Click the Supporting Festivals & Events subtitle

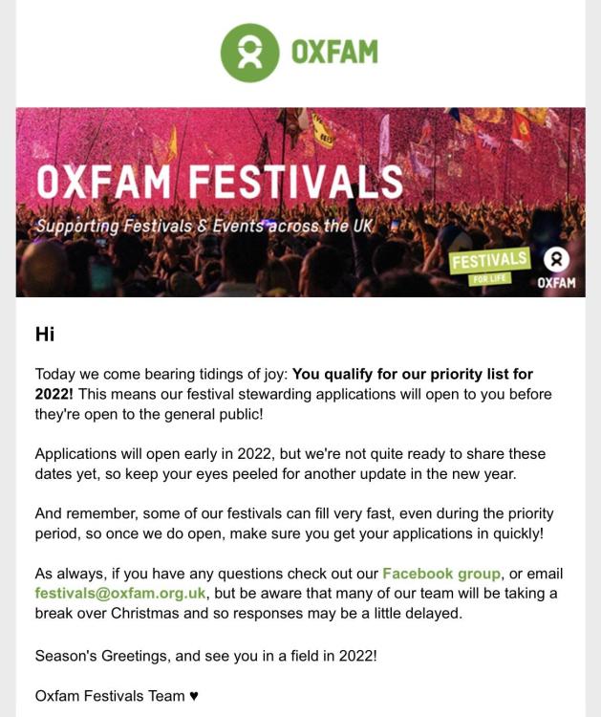point(204,226)
